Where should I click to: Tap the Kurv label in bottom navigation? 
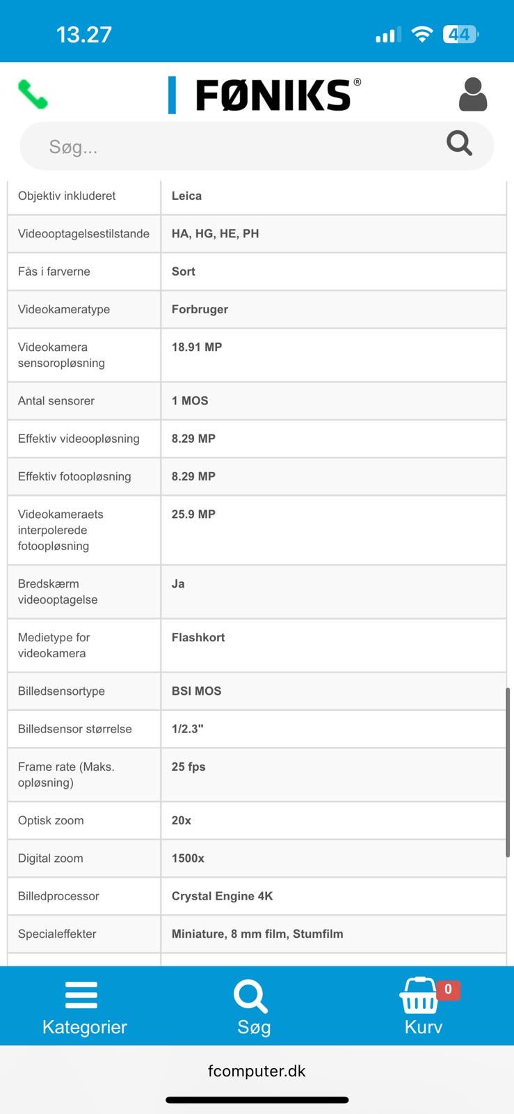(424, 1027)
